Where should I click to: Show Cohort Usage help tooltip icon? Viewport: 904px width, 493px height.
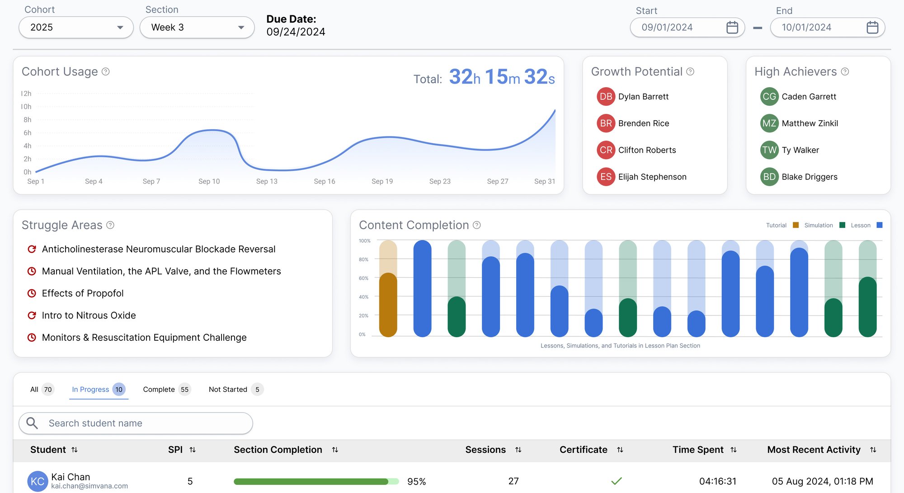coord(106,71)
